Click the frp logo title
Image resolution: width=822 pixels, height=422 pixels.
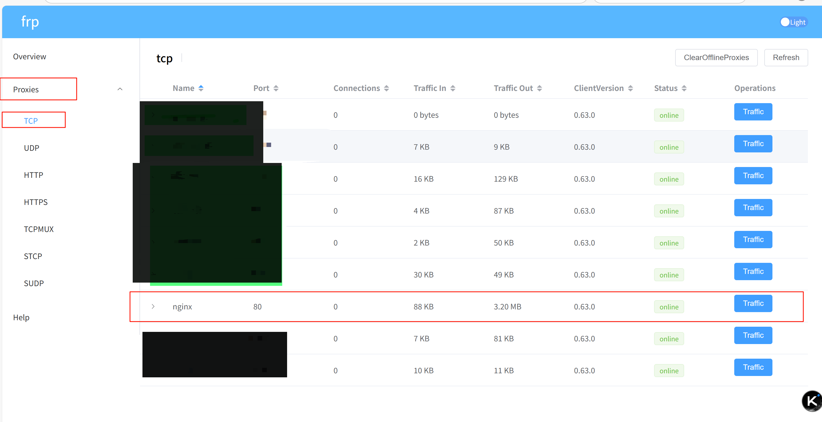click(x=30, y=22)
